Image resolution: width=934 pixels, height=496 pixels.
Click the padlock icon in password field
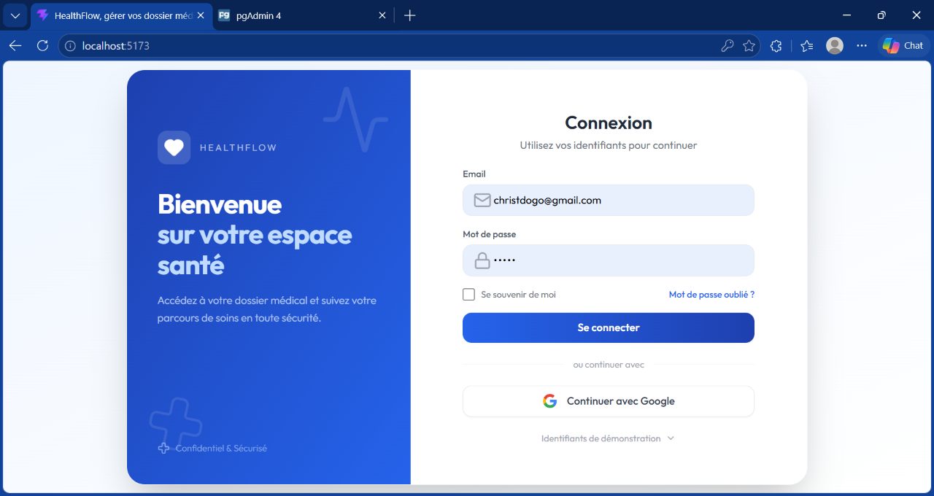482,260
